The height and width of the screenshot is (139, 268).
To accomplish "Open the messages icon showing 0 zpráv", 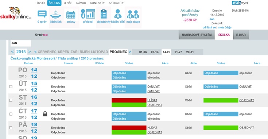I will coord(42,14).
